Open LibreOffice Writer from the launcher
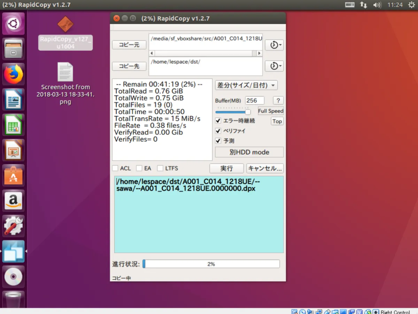The width and height of the screenshot is (418, 314). click(14, 100)
